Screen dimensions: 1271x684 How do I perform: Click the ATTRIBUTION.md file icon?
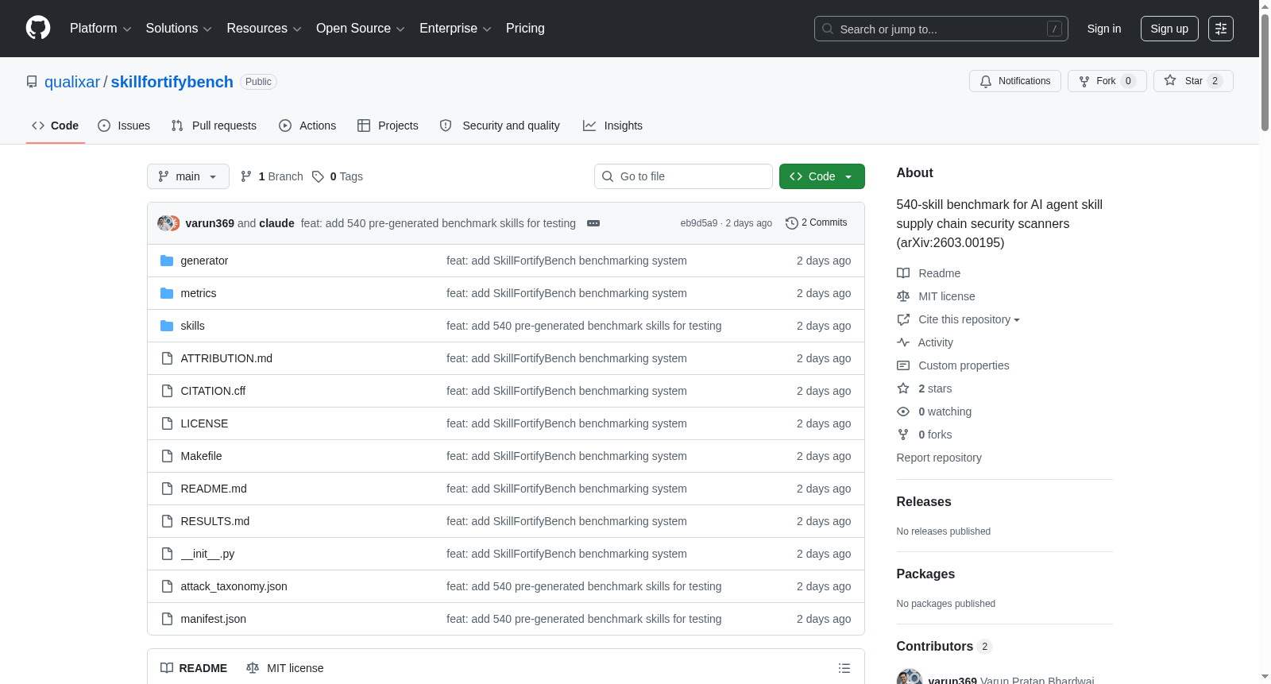coord(167,358)
